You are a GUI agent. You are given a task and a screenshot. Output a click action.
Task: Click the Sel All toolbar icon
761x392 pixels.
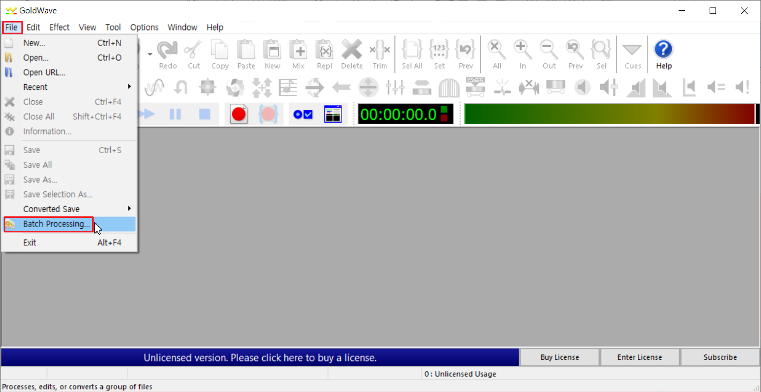pyautogui.click(x=412, y=54)
